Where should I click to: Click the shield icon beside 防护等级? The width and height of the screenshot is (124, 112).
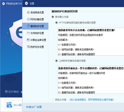6,92
